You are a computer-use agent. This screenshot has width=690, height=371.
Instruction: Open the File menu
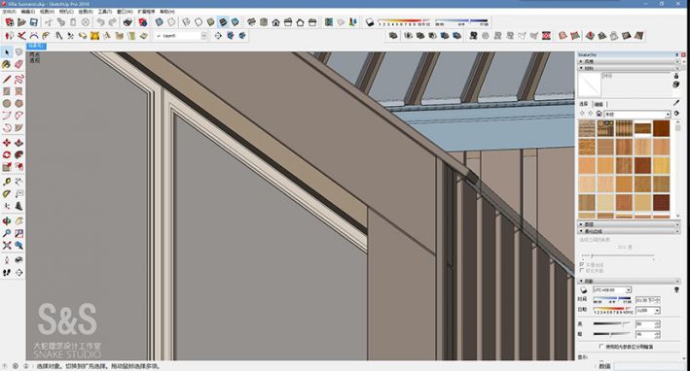9,12
